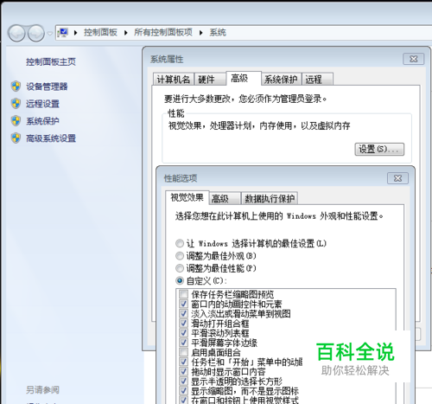Viewport: 432px width, 404px height.
Task: Select 自定义 radio button
Action: (180, 281)
